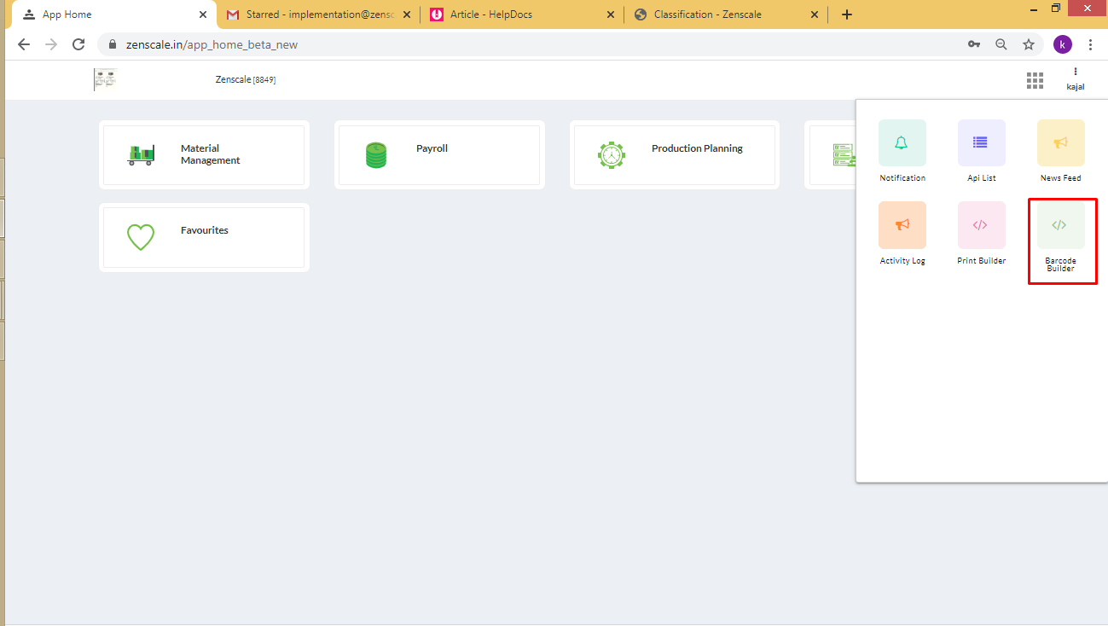1108x626 pixels.
Task: Open a new browser tab
Action: coord(846,14)
